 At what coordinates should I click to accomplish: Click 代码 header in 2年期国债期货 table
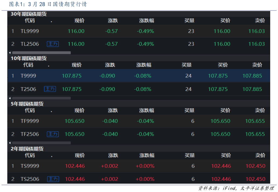tap(30, 155)
